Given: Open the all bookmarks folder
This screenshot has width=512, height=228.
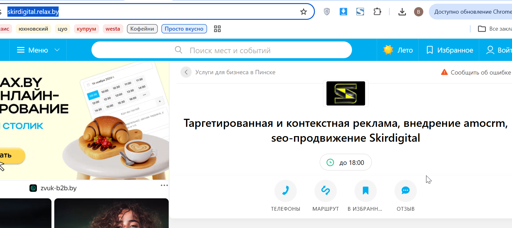Looking at the screenshot, I should point(495,29).
